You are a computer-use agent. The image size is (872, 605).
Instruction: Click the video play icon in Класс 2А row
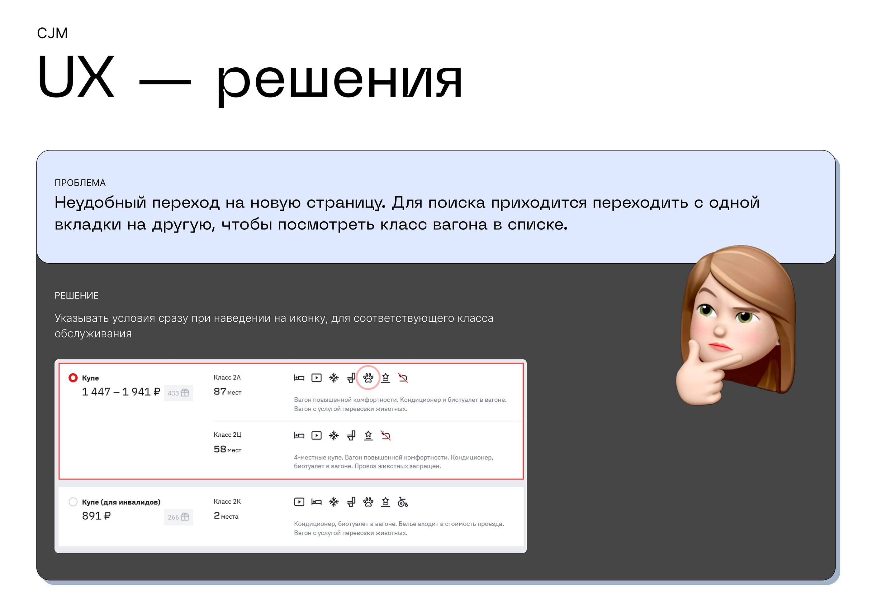[316, 377]
